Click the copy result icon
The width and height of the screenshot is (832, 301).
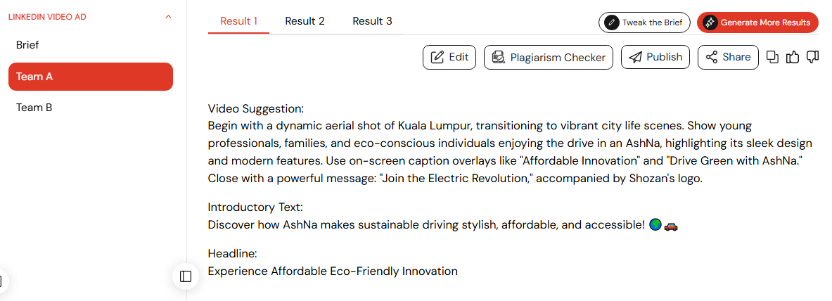(x=772, y=58)
